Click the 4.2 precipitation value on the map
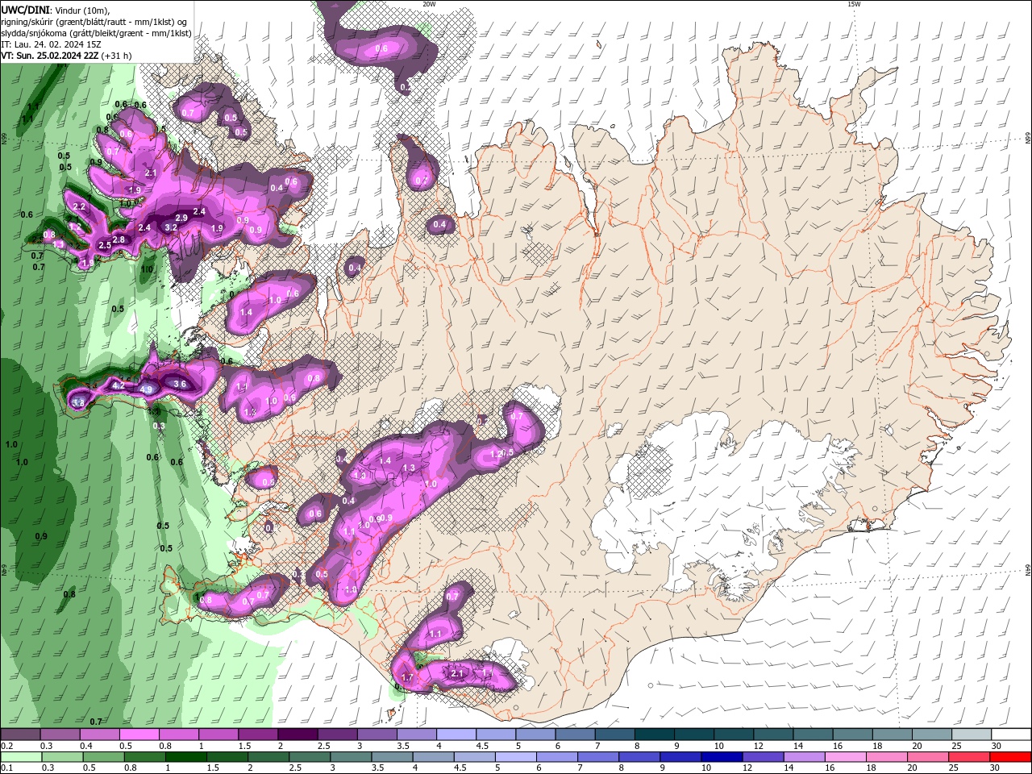 coord(118,386)
